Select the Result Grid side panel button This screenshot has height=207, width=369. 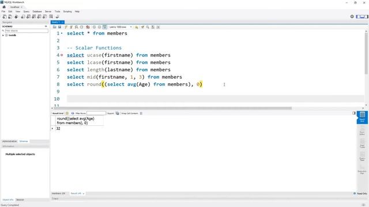362,117
